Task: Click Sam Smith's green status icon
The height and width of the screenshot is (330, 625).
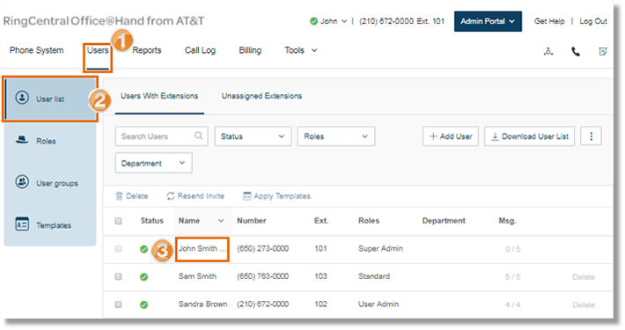Action: (143, 277)
